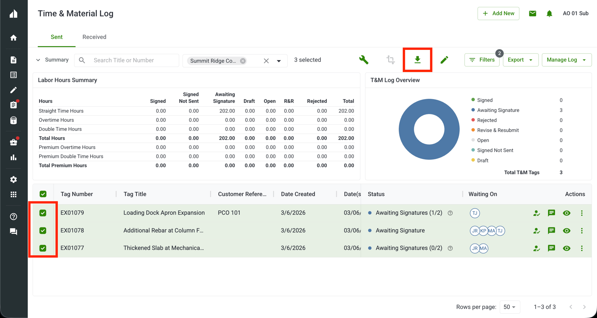This screenshot has height=318, width=597.
Task: Change the rows per page dropdown
Action: tap(510, 307)
